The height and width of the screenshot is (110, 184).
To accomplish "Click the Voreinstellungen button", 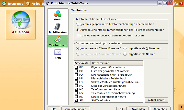I will pos(76,109).
